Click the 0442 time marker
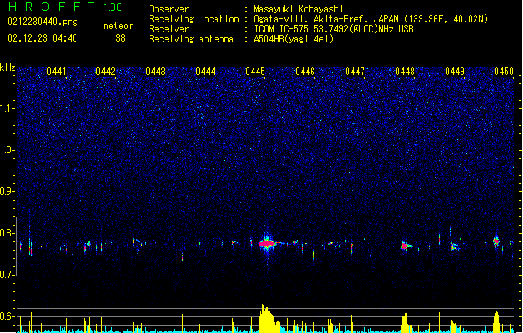523x333 pixels. 106,72
